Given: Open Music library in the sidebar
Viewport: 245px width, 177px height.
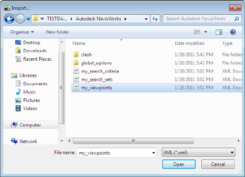Looking at the screenshot, I should 29,92.
